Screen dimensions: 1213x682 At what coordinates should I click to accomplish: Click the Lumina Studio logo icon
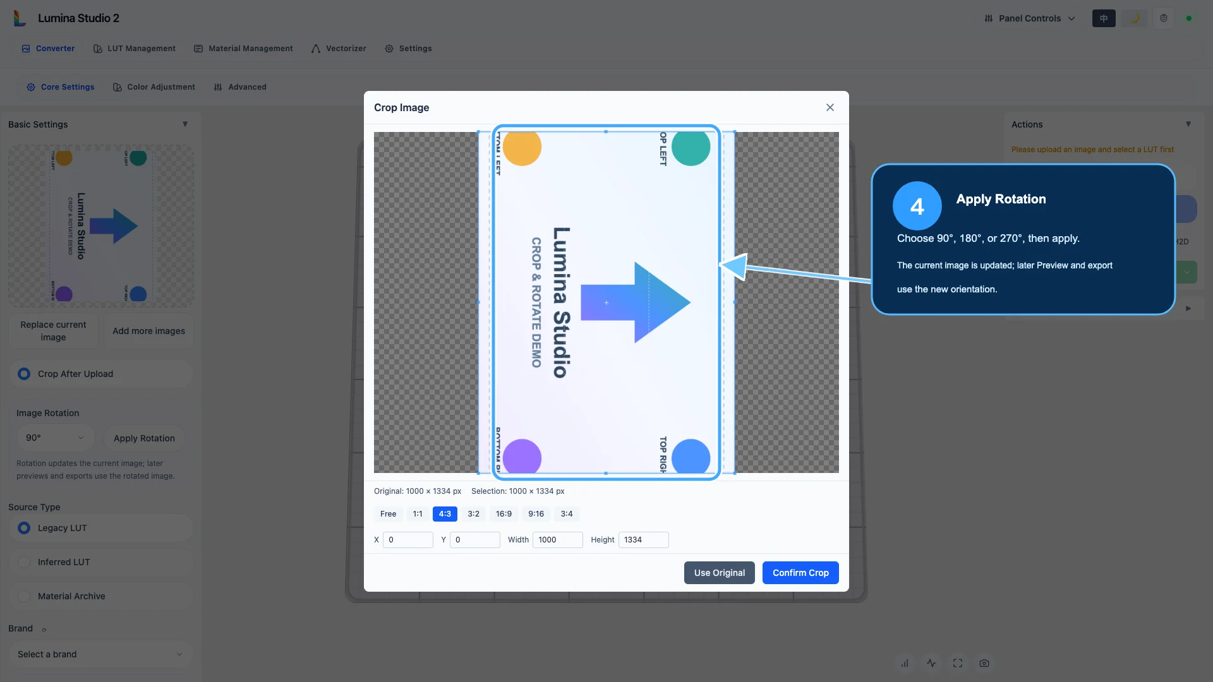tap(20, 18)
